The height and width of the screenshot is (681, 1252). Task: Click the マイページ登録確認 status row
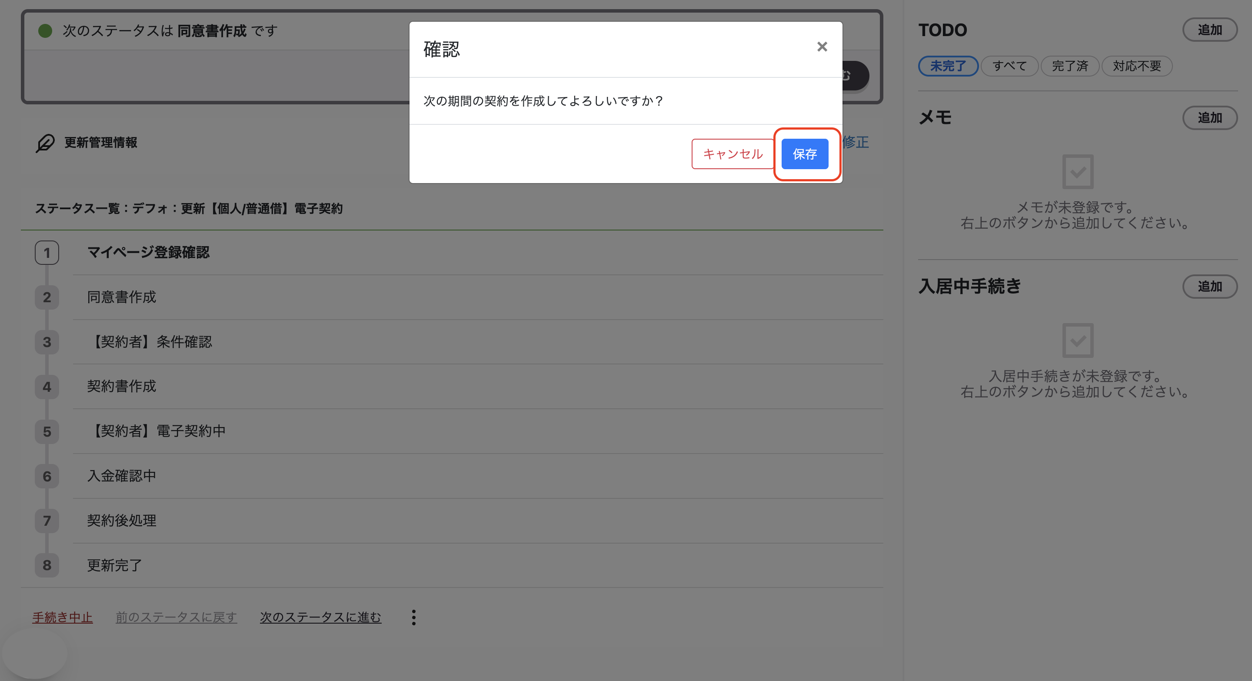[x=478, y=253]
